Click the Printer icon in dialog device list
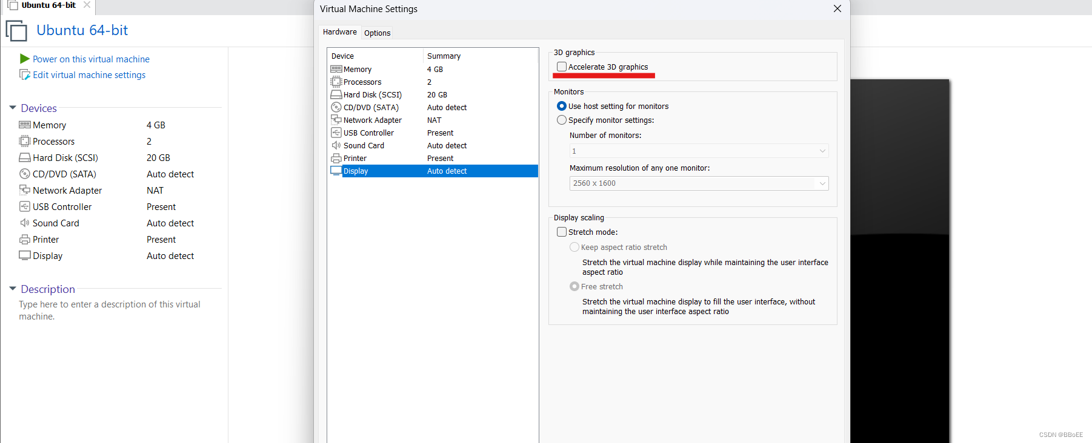This screenshot has height=443, width=1092. point(336,158)
